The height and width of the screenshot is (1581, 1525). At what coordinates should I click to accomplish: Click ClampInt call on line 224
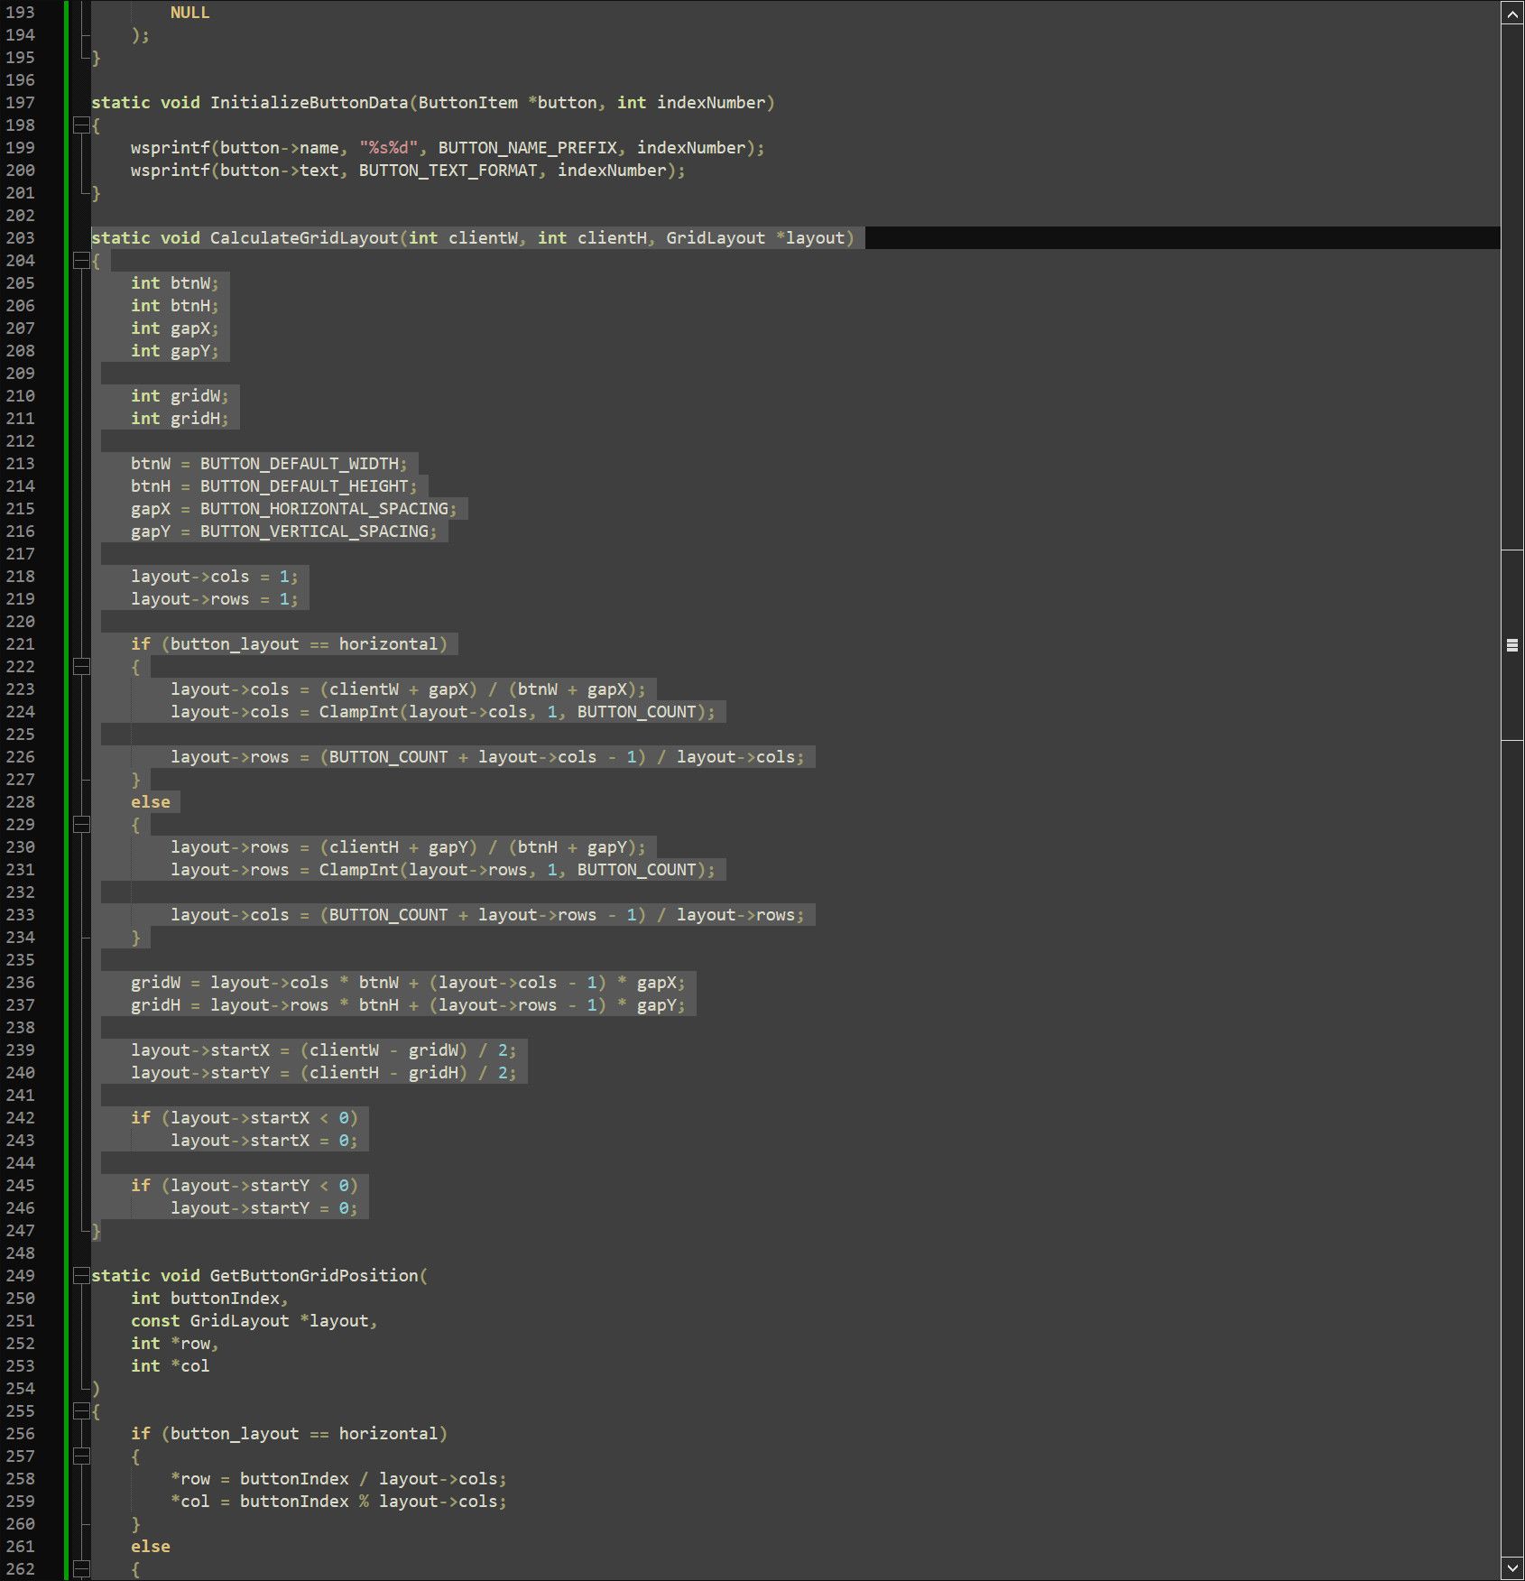point(358,712)
